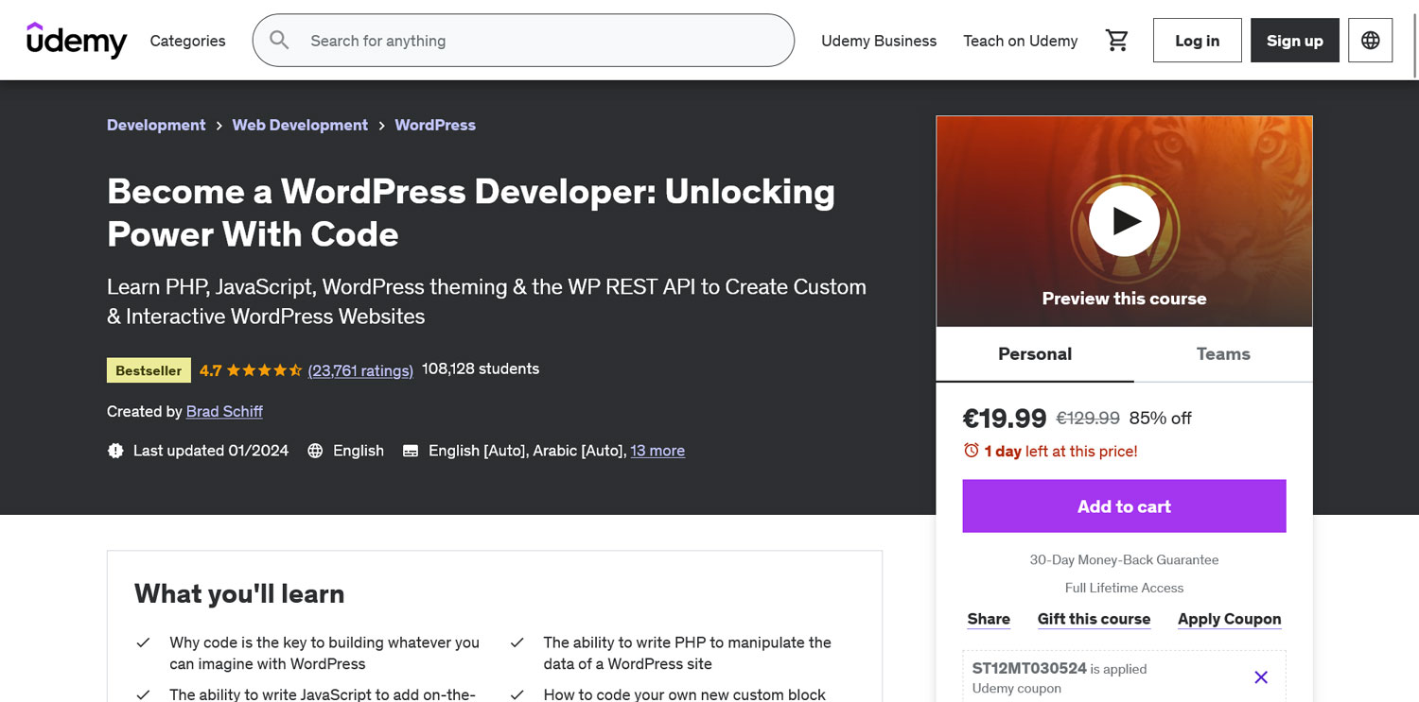View the 23,761 ratings link
Screen dimensions: 1419x702
(x=360, y=370)
